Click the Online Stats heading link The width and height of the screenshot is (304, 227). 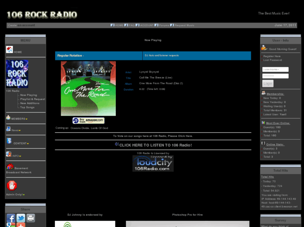(x=275, y=145)
